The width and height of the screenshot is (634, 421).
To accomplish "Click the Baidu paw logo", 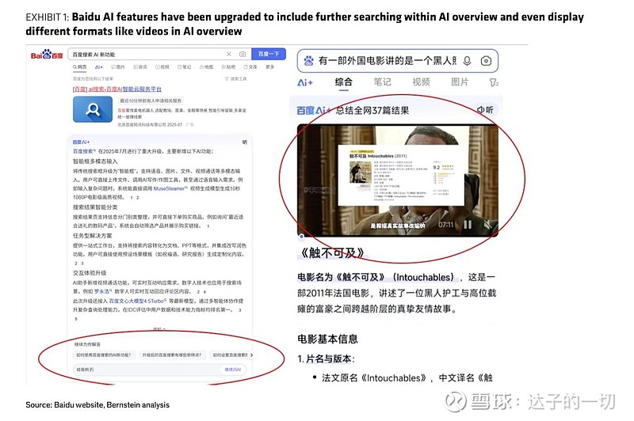I will click(x=47, y=55).
